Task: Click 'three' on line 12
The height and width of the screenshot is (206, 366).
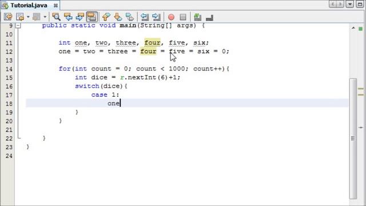Action: 118,51
